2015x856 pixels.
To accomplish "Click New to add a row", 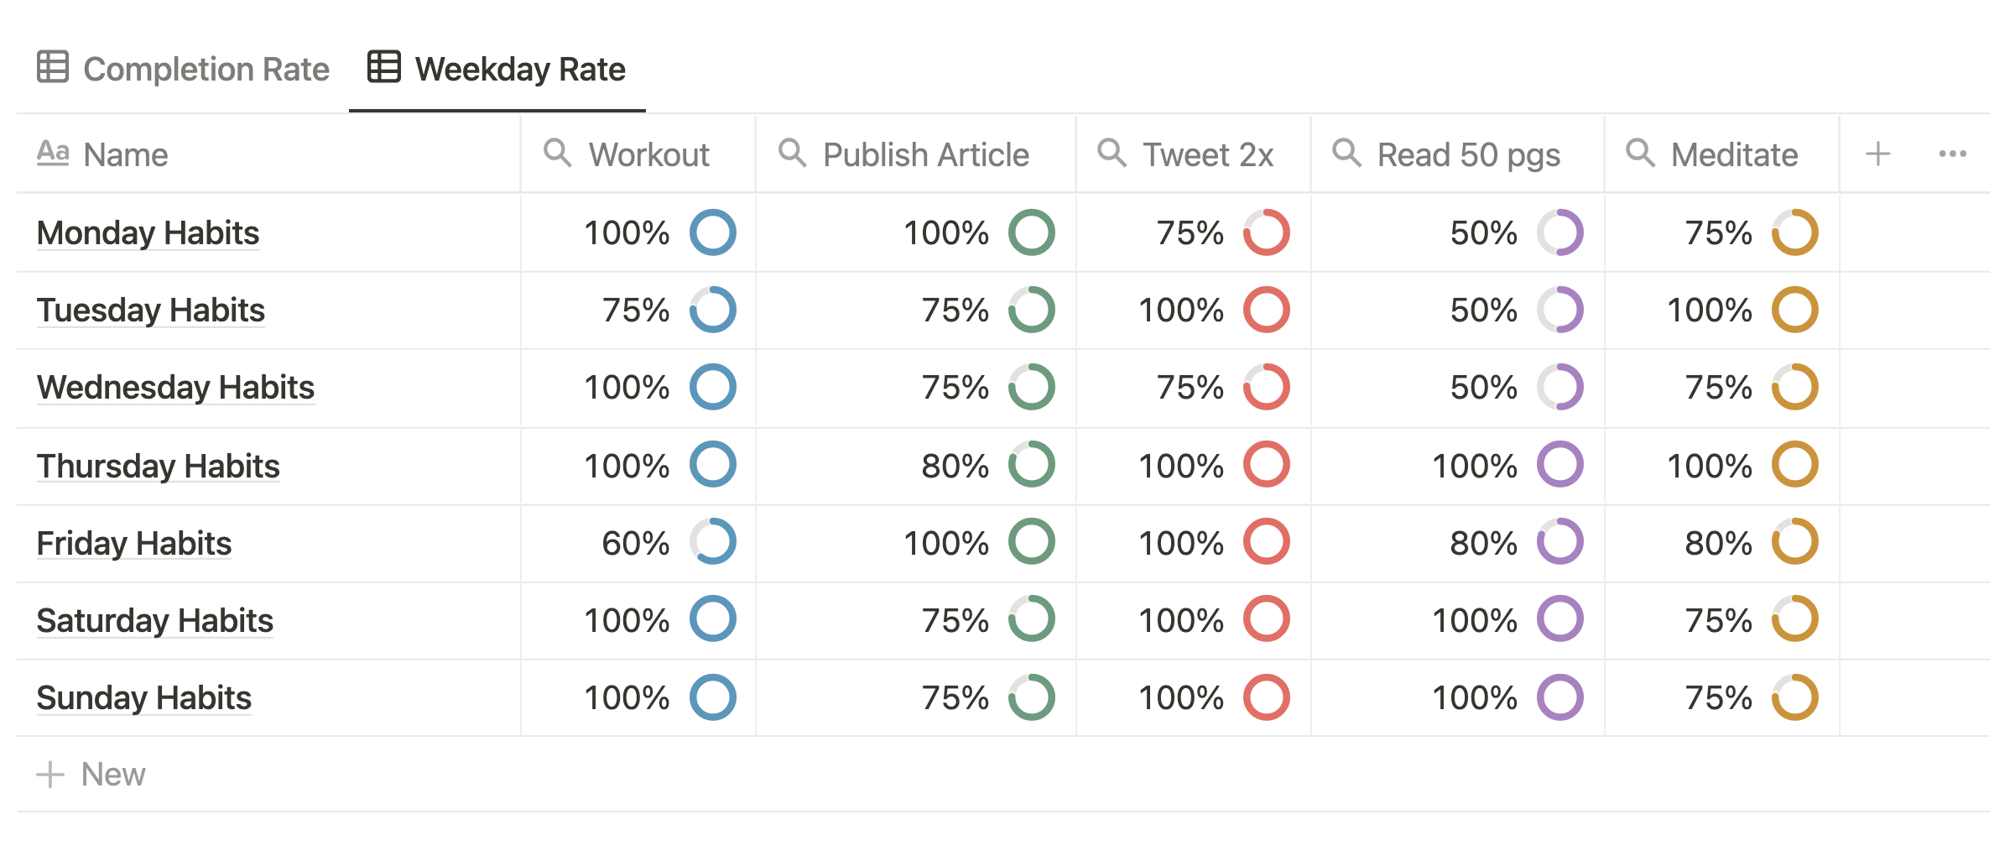I will click(91, 774).
